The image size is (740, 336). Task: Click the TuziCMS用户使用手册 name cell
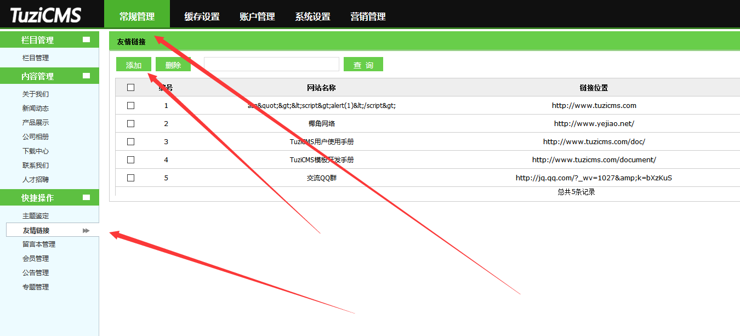(322, 141)
